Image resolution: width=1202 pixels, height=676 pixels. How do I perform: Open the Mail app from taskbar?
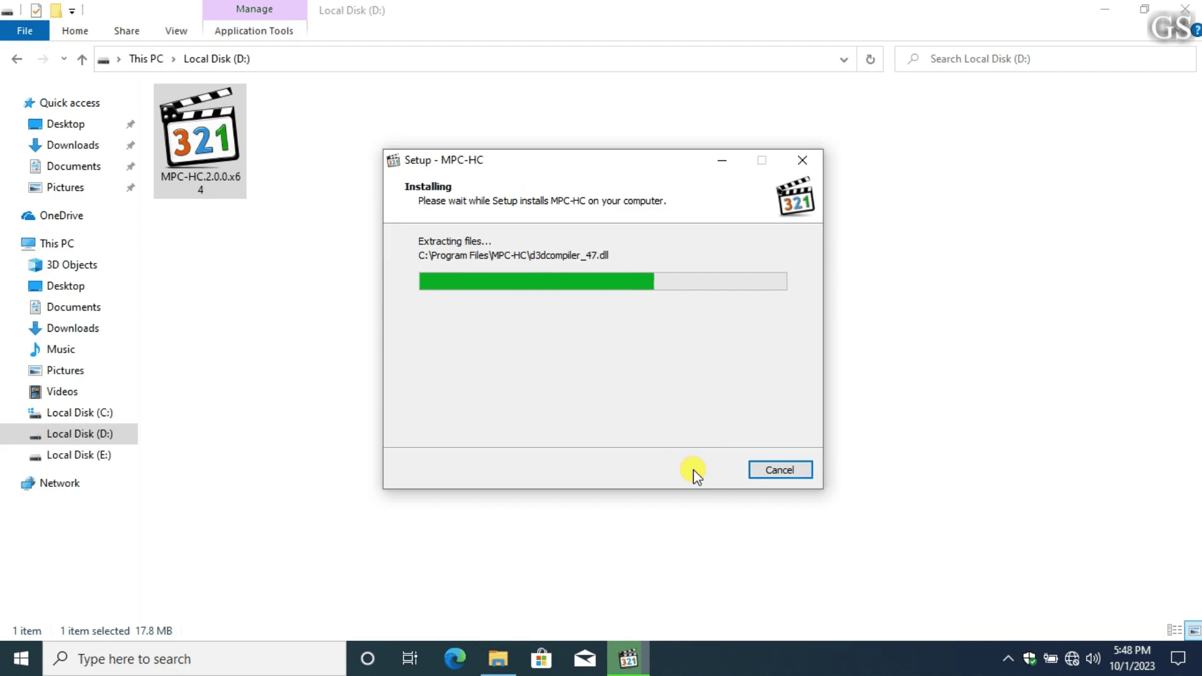[585, 658]
